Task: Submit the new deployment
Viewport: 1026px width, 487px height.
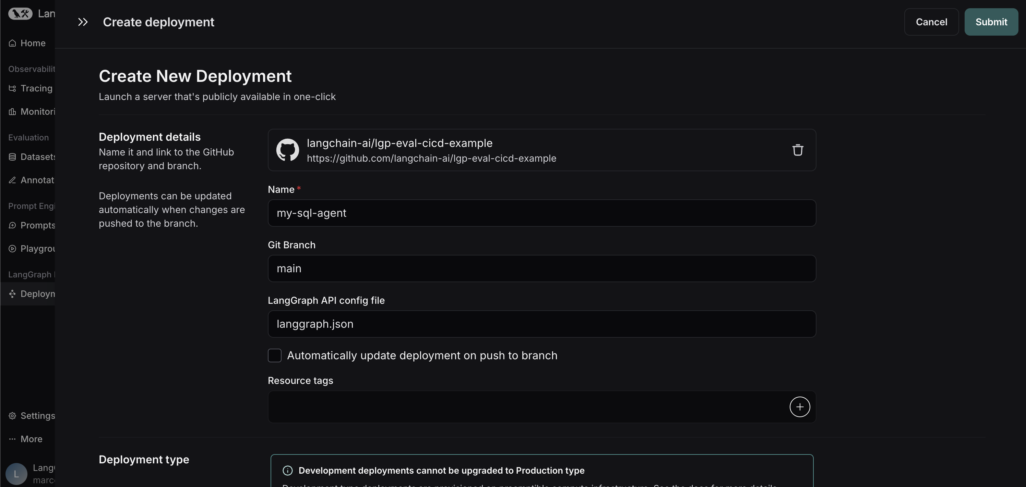Action: click(991, 22)
